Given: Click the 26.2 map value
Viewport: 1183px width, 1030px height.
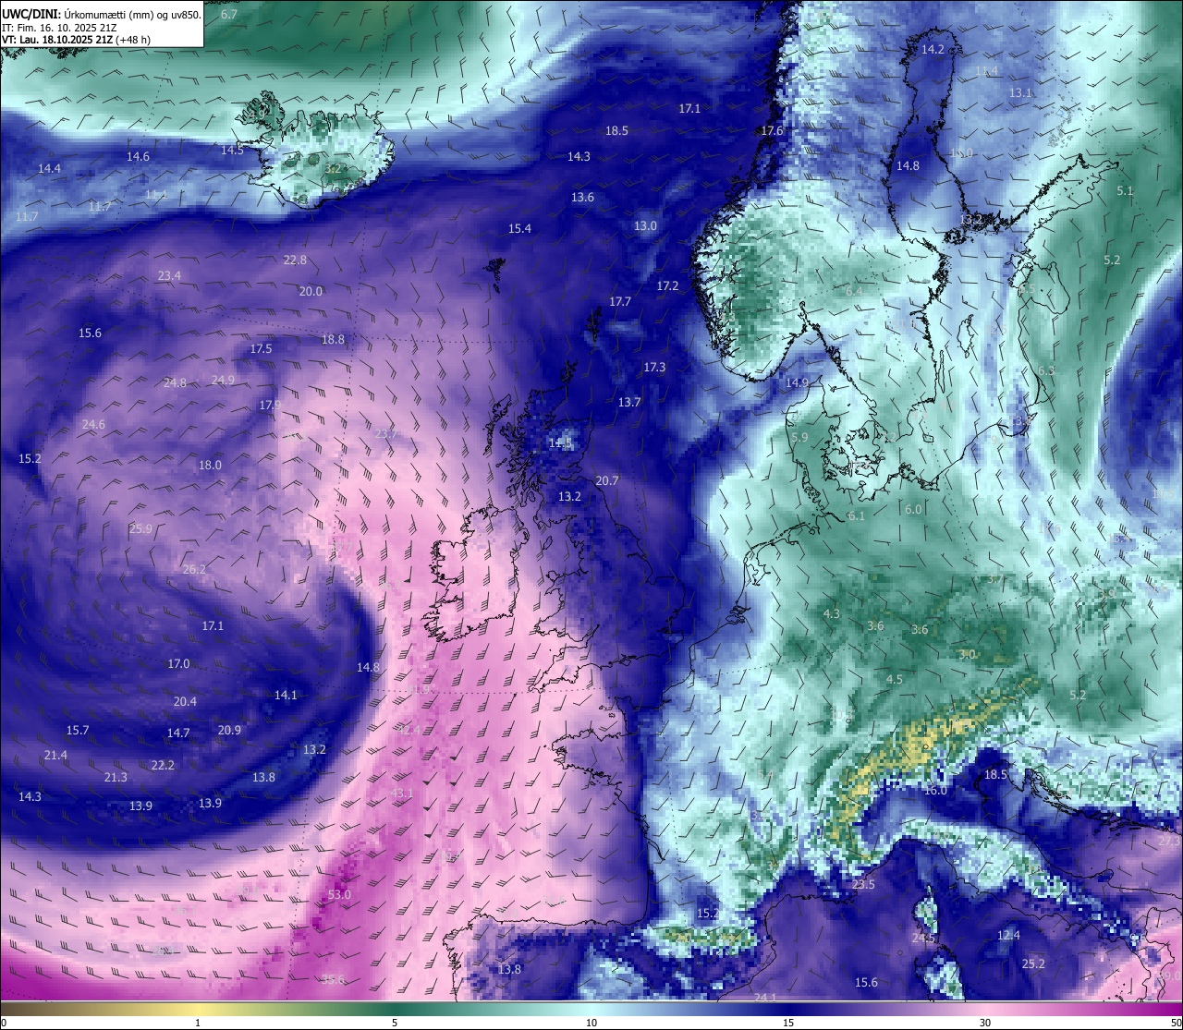Looking at the screenshot, I should pyautogui.click(x=194, y=569).
